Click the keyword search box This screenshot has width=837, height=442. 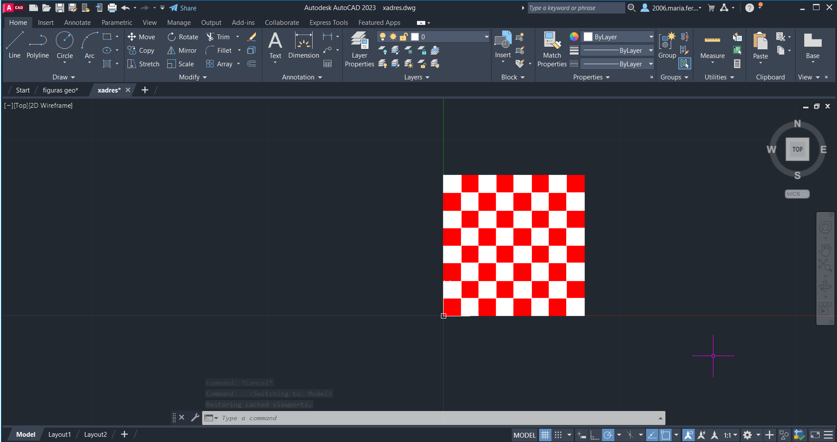click(576, 8)
